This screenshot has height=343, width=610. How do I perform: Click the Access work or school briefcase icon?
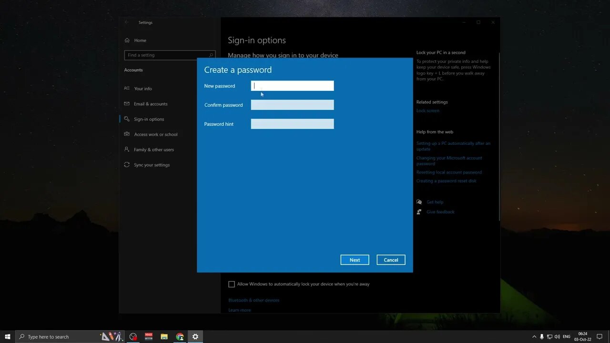tap(127, 134)
